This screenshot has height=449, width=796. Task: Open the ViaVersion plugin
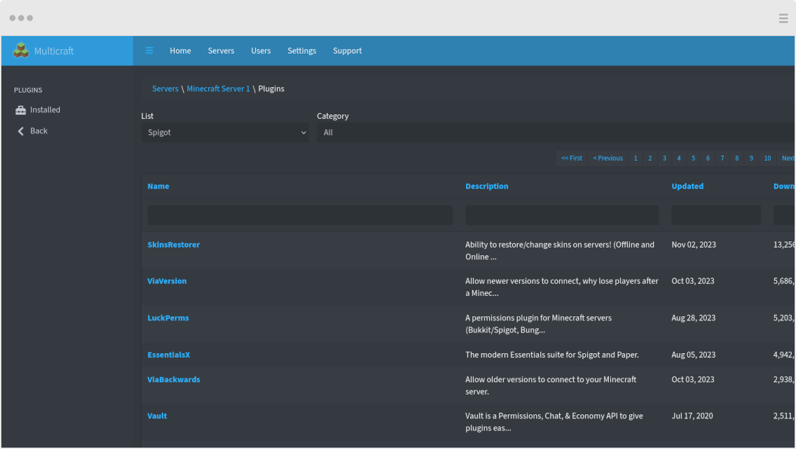point(167,281)
